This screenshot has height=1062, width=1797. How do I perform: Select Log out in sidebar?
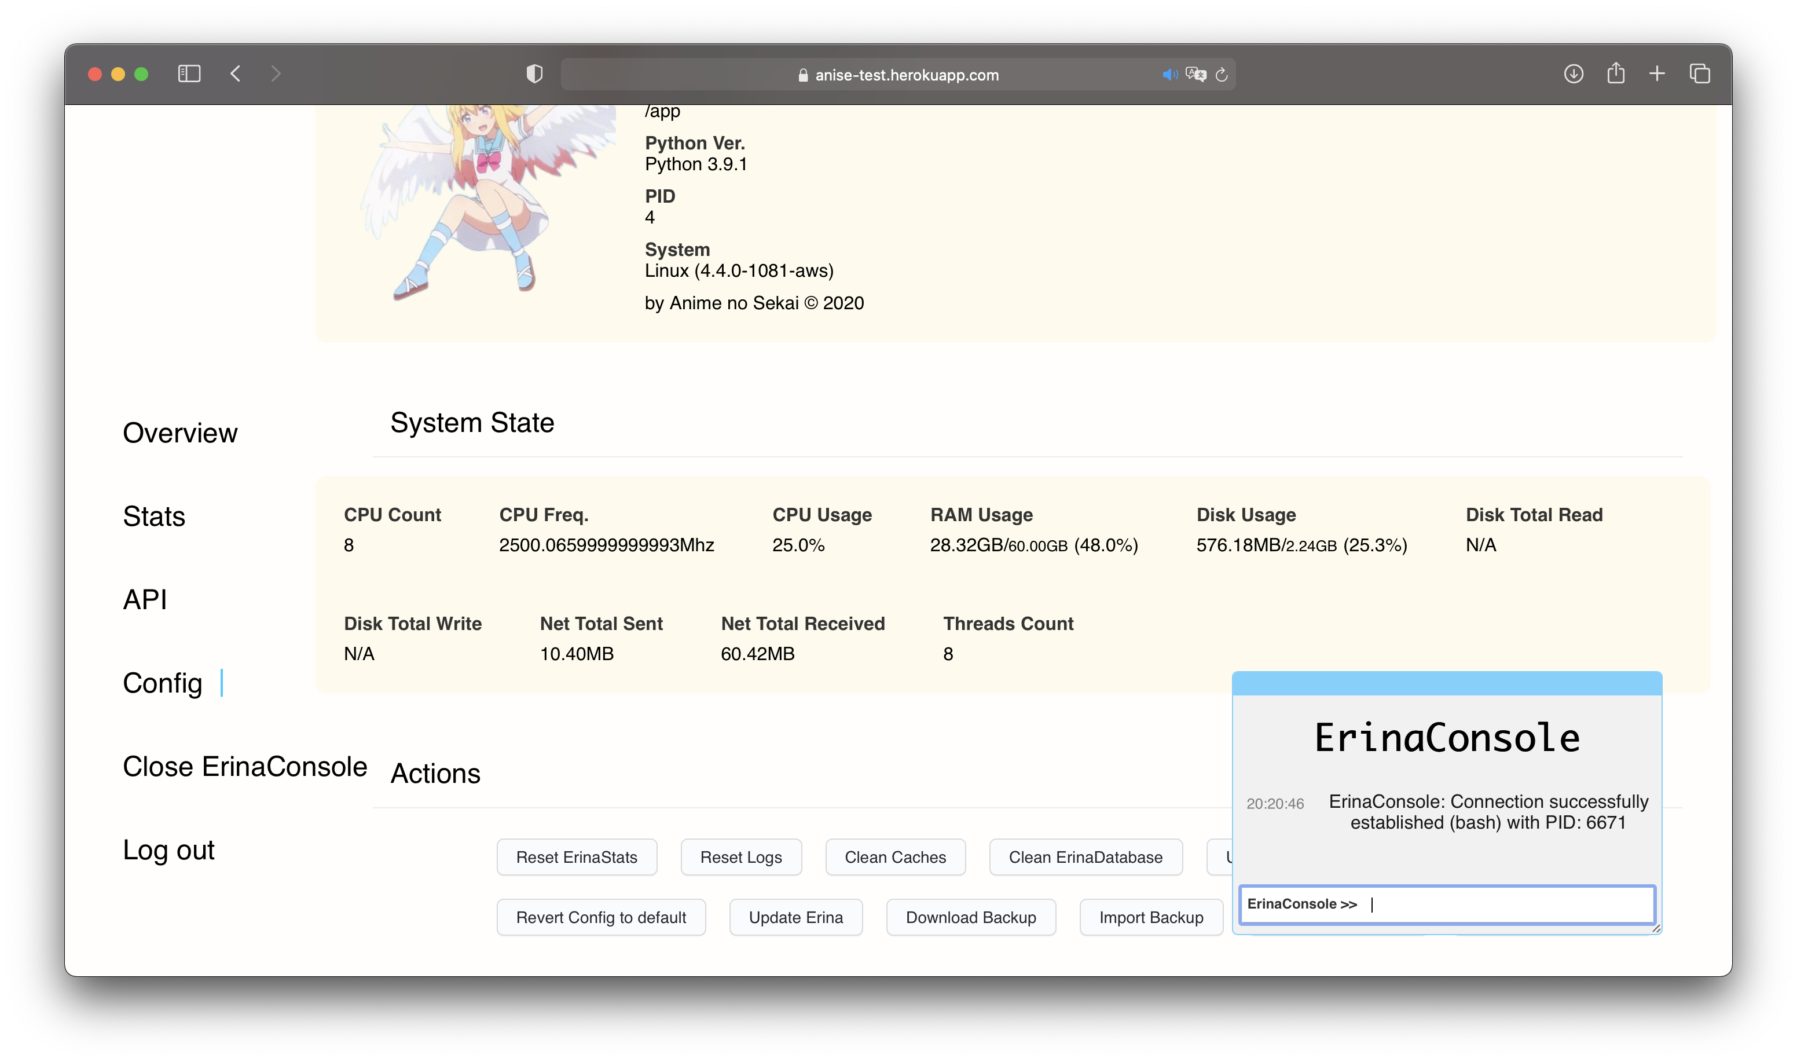(x=168, y=849)
